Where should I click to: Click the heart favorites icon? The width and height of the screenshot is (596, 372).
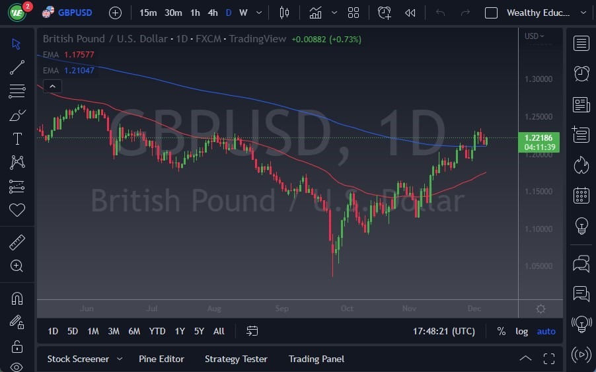(17, 209)
